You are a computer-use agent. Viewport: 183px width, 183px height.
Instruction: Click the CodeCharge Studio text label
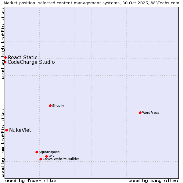pos(31,62)
